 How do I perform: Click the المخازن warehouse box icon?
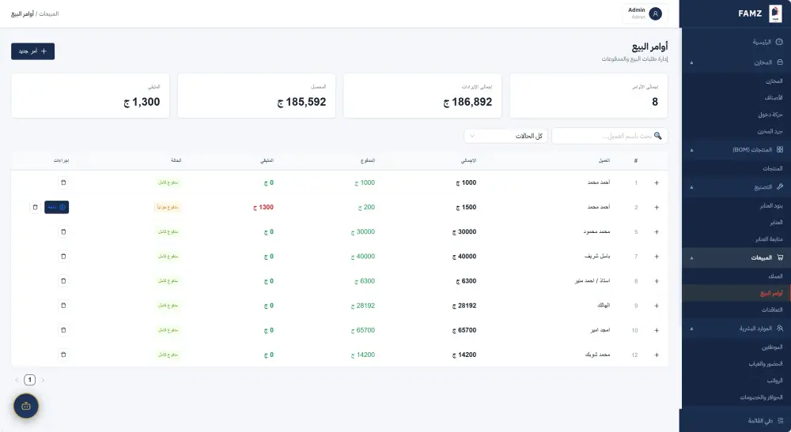[780, 62]
